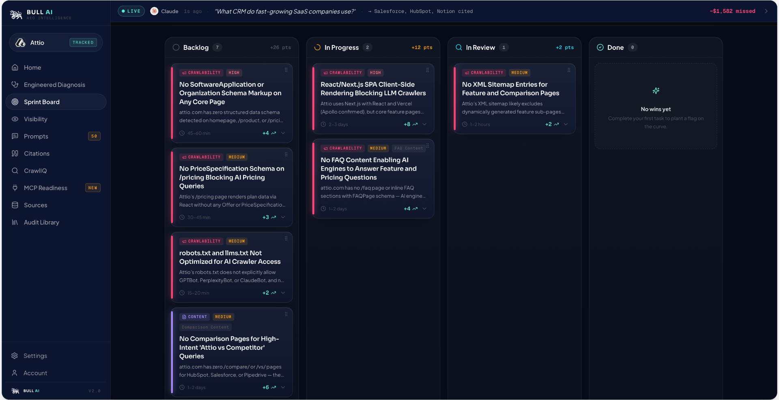Click sparkle icon in Done empty state
779x400 pixels.
(x=656, y=91)
